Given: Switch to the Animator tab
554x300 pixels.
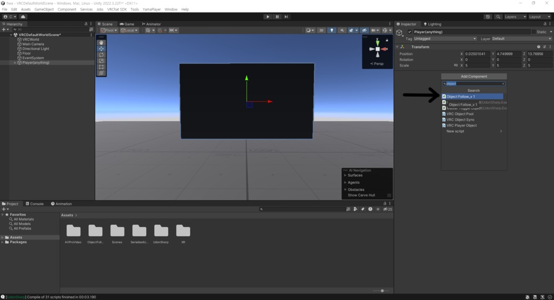Looking at the screenshot, I should click(x=151, y=24).
